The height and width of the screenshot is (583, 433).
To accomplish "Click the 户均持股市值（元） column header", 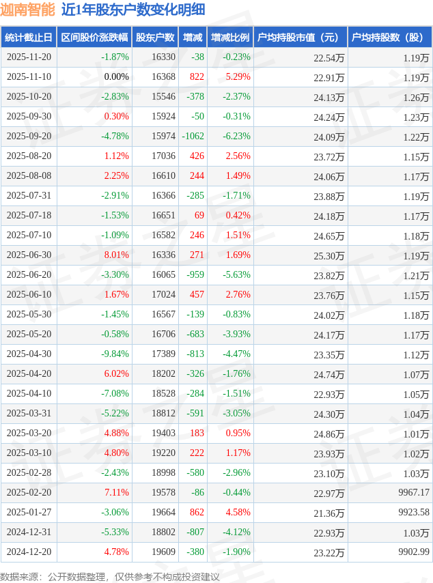I will (x=300, y=38).
